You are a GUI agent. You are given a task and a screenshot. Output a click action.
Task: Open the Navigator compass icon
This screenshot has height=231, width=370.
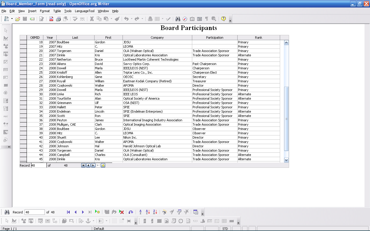pos(185,19)
